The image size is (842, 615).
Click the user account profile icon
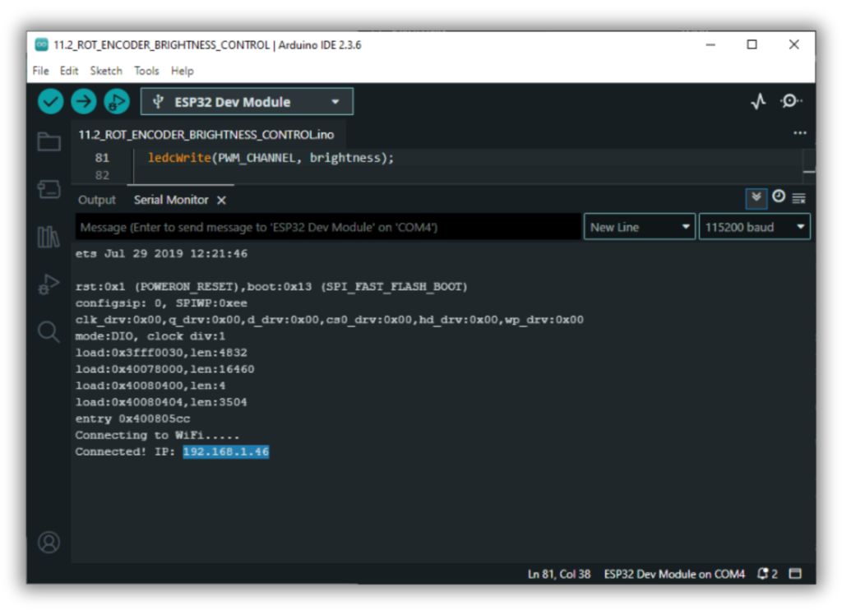pos(49,543)
